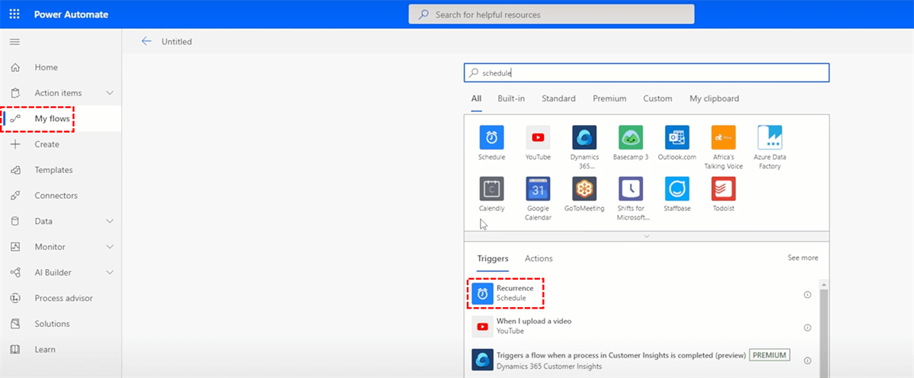Viewport: 914px width, 378px height.
Task: Click the top search resources box
Action: click(x=551, y=14)
